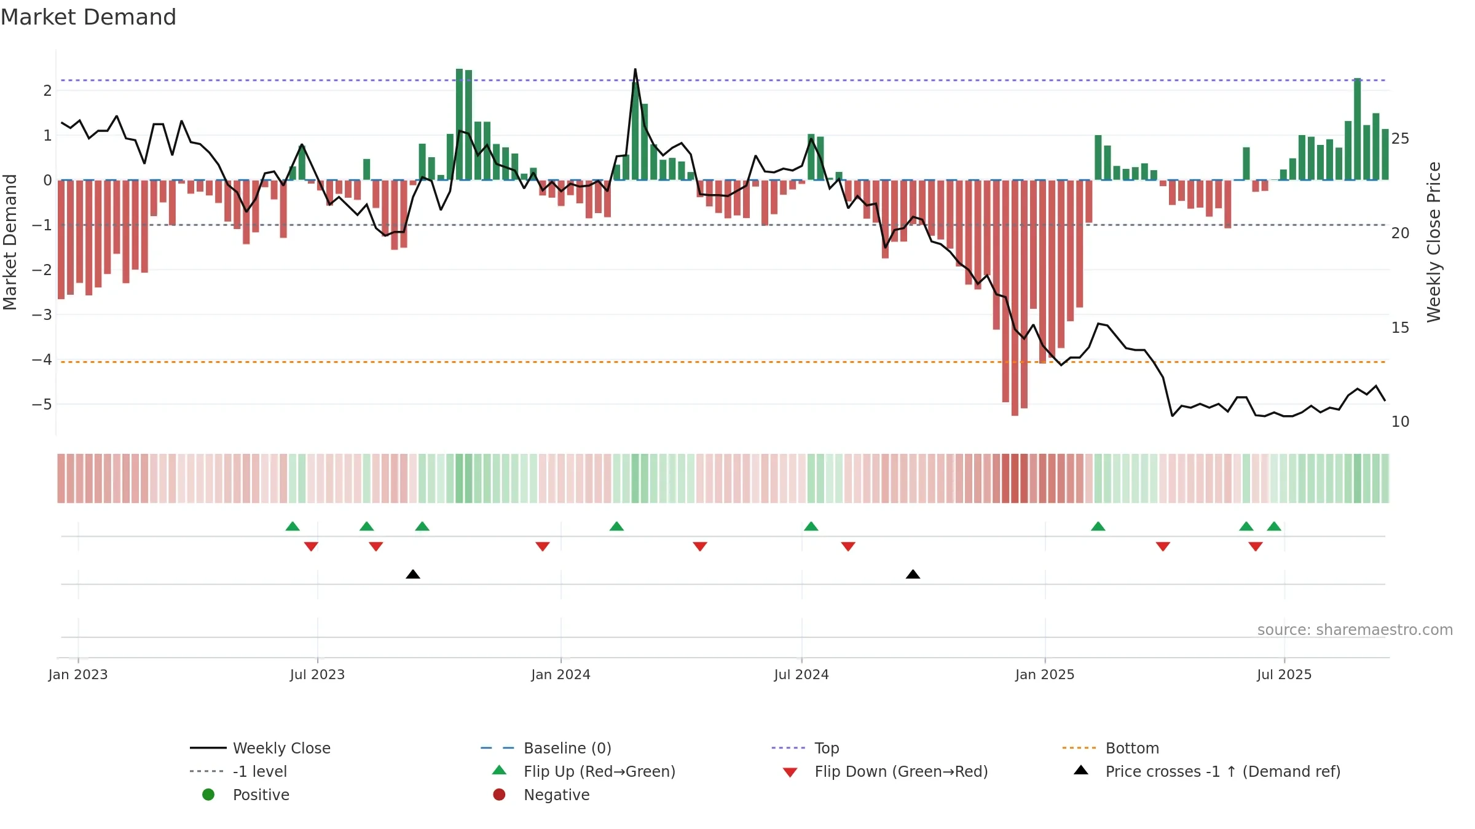1475x829 pixels.
Task: Toggle the Positive legend item
Action: [246, 795]
